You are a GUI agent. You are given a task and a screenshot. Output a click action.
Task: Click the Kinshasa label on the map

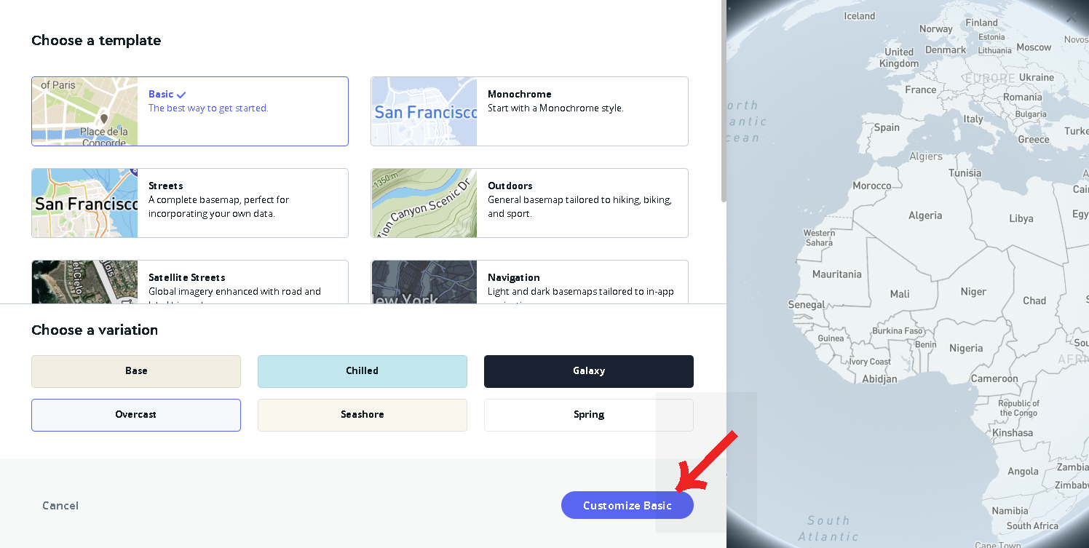point(1013,432)
